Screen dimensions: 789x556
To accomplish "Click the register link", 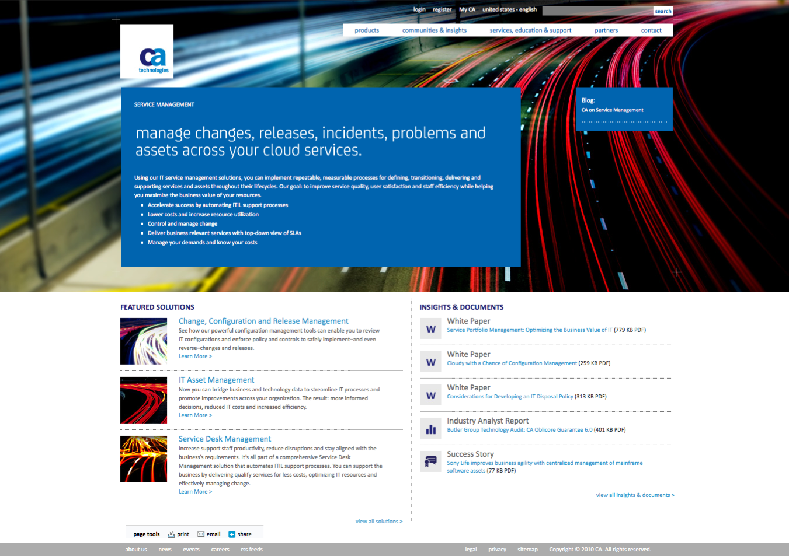I will (442, 9).
